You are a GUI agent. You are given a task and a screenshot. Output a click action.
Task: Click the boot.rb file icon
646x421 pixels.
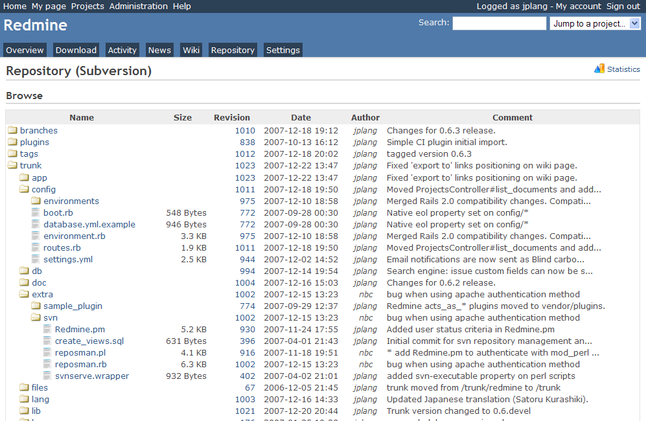click(36, 212)
